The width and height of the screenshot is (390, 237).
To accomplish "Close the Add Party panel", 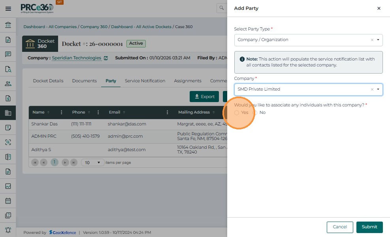I will pos(379,8).
